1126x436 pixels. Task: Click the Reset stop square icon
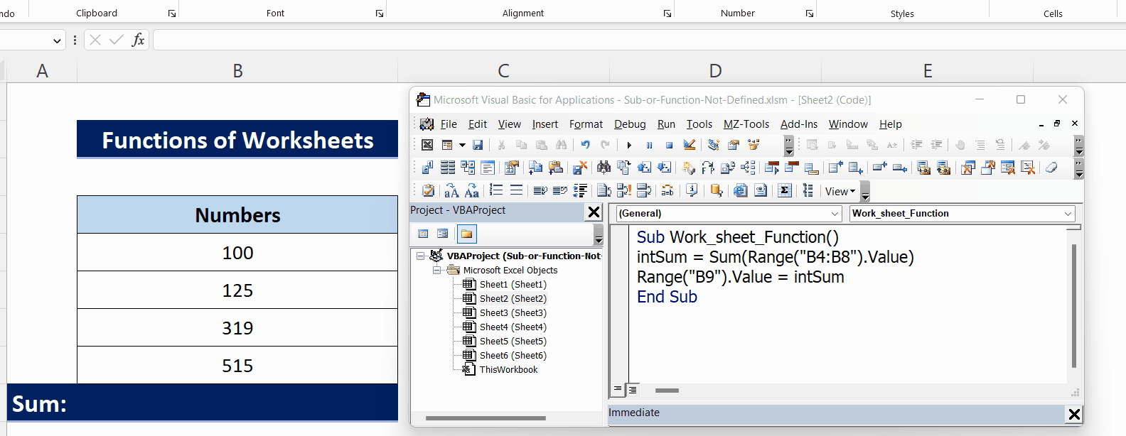(669, 145)
